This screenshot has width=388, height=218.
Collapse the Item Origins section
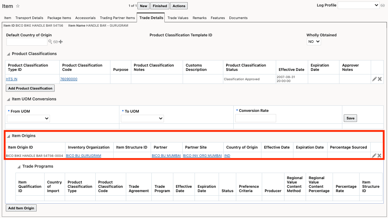pos(8,136)
